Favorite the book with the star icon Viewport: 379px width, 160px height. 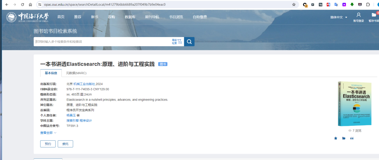[x=335, y=138]
